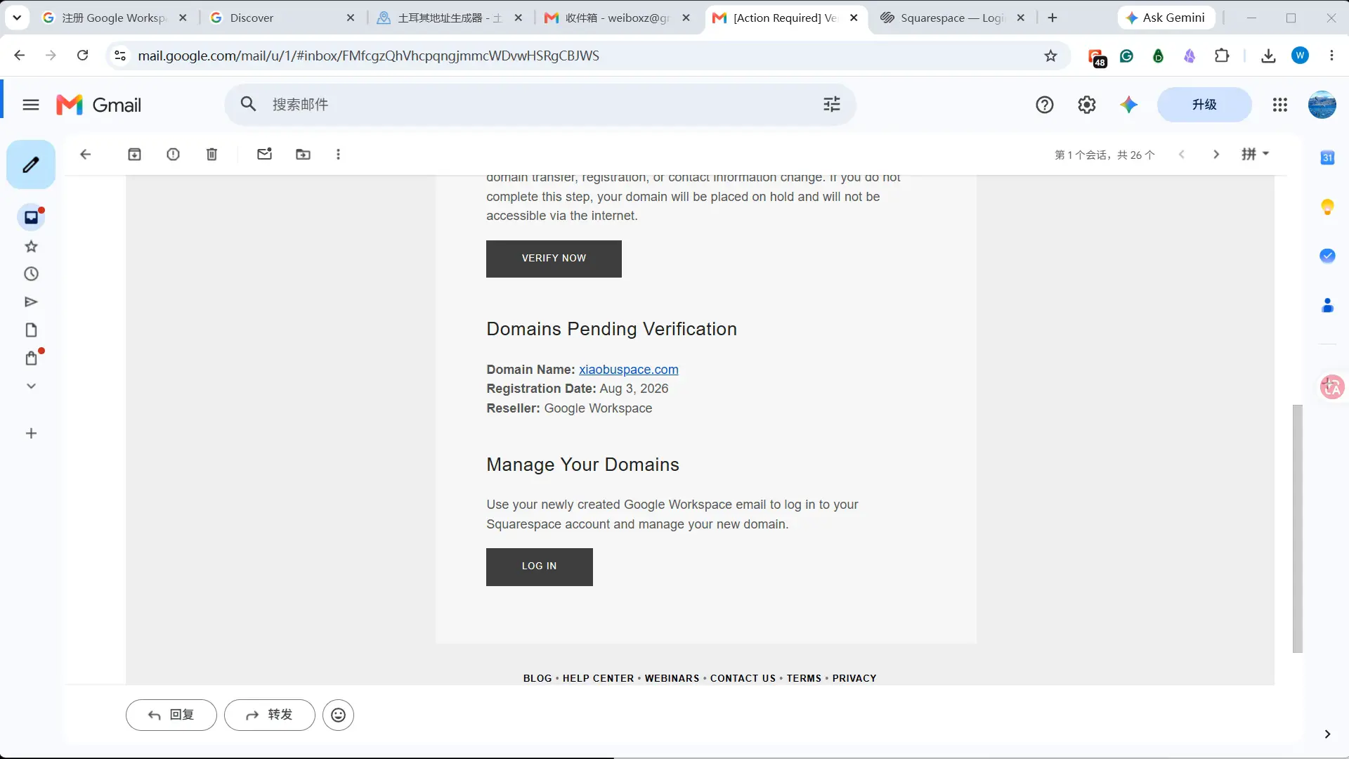Image resolution: width=1349 pixels, height=759 pixels.
Task: Add an emoji reaction
Action: [338, 715]
